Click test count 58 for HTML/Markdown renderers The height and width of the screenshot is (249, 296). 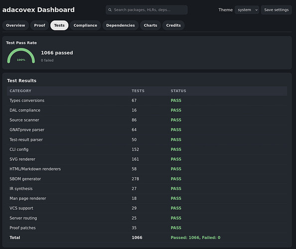134,169
